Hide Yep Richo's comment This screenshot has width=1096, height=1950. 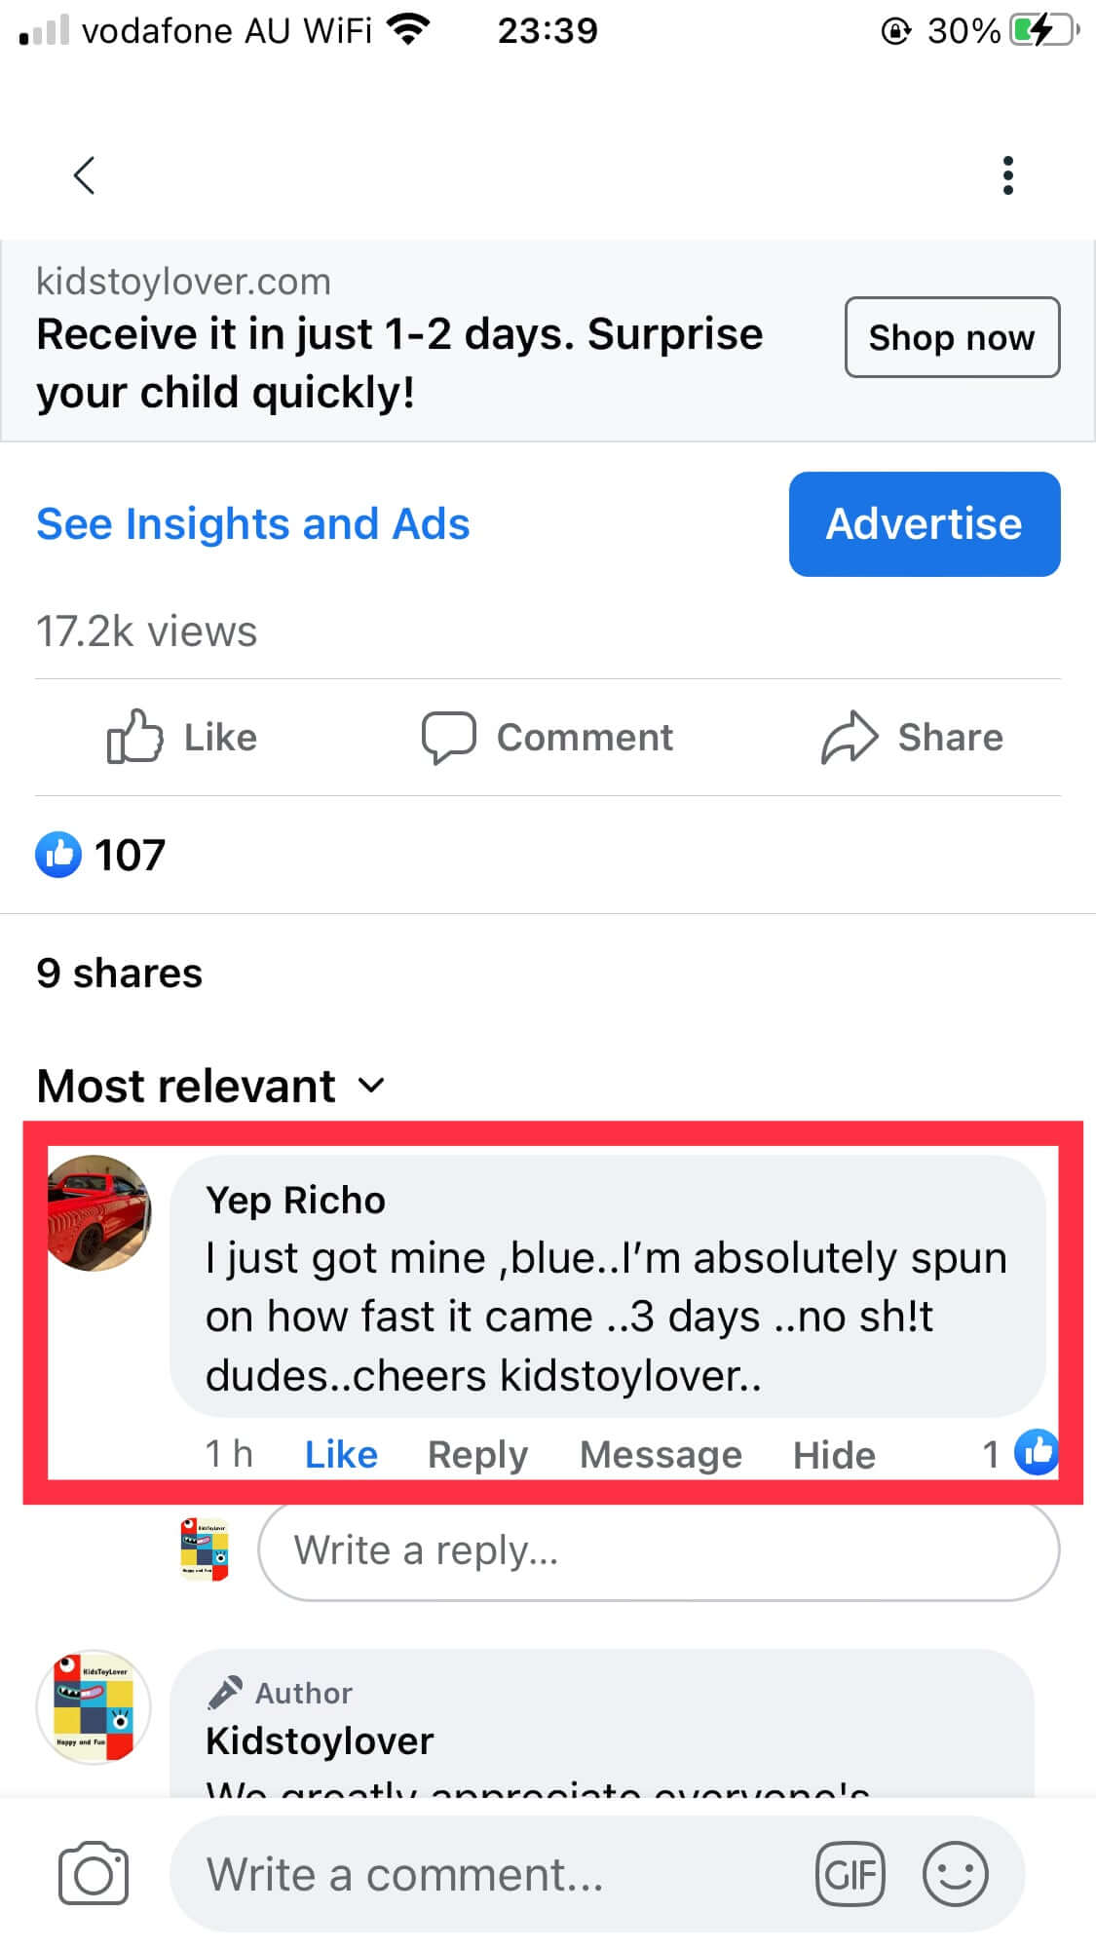pos(834,1454)
